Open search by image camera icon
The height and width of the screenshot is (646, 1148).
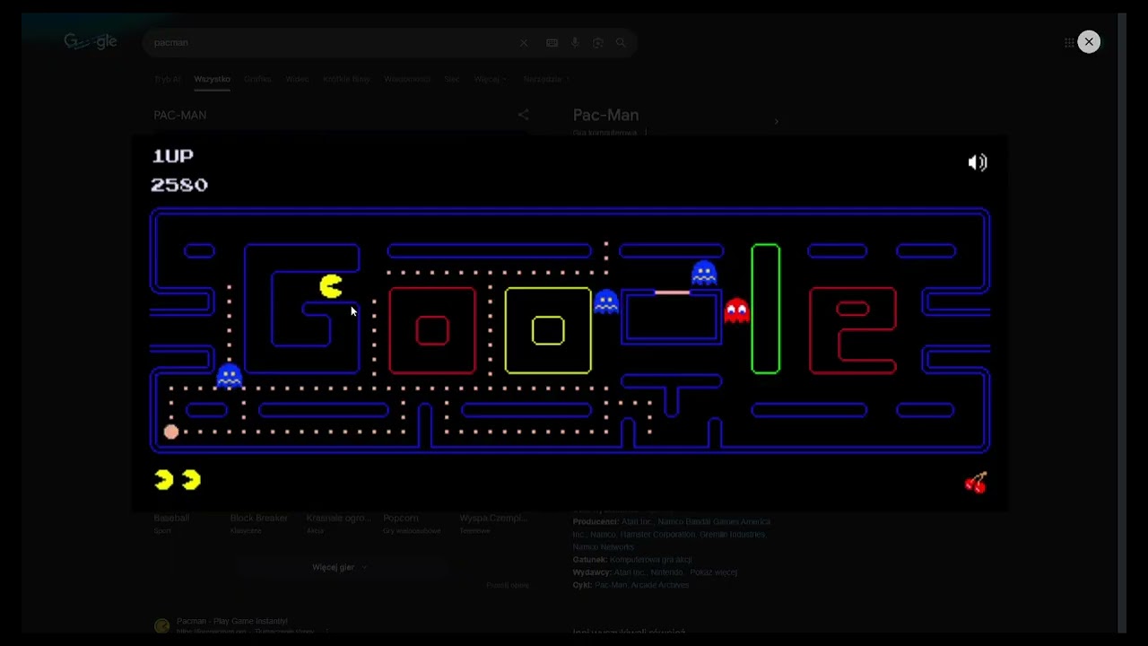(598, 43)
